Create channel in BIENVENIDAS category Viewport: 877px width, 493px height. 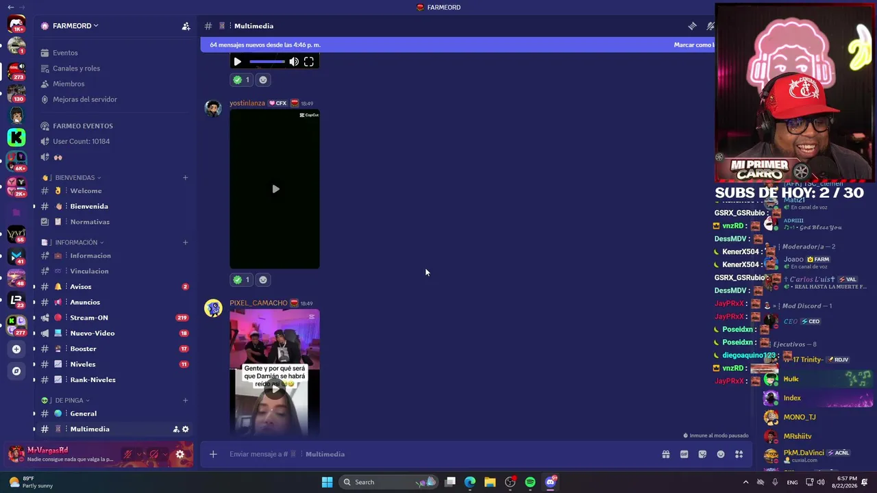[185, 178]
